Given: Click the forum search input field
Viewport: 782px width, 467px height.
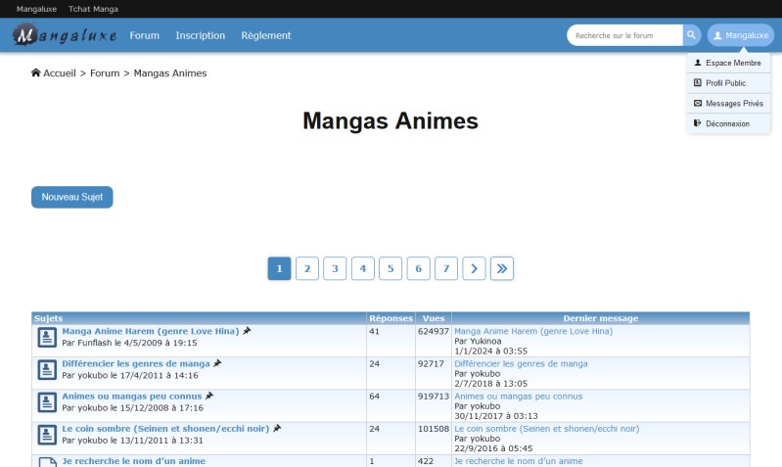Looking at the screenshot, I should (624, 35).
